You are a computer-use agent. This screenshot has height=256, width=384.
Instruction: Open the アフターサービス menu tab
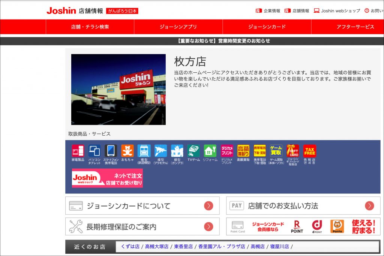click(x=355, y=27)
